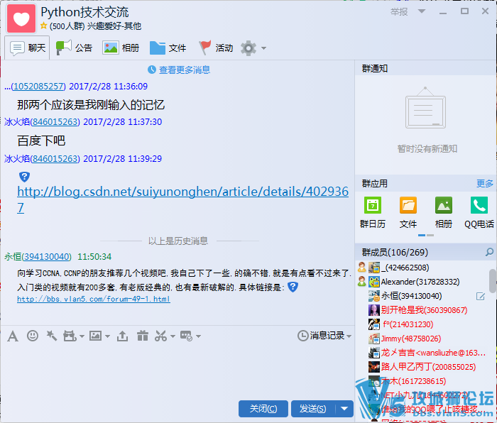Viewport: 497px width, 423px height.
Task: Open the send button options arrow
Action: [344, 409]
